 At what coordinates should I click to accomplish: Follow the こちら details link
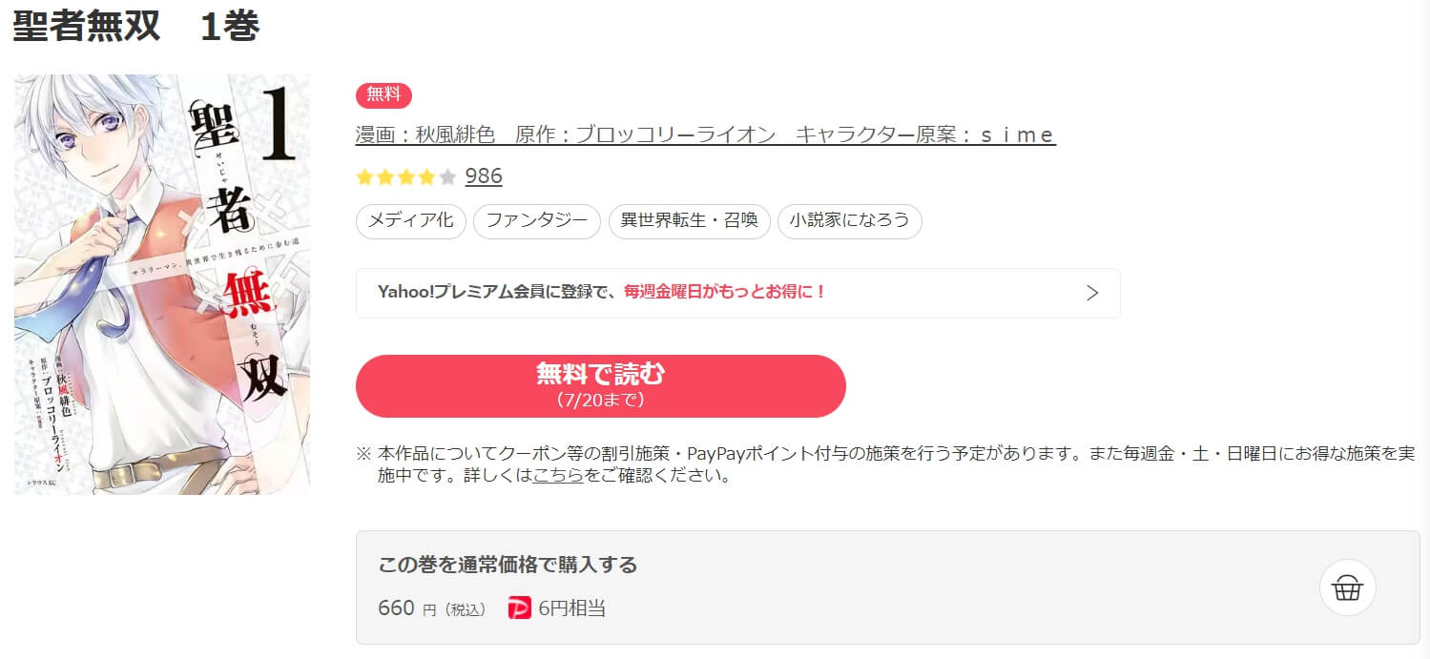tap(558, 475)
